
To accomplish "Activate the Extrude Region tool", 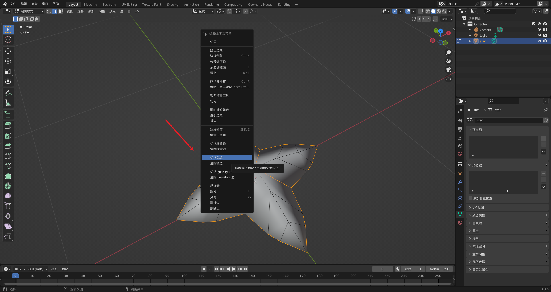I will point(8,125).
